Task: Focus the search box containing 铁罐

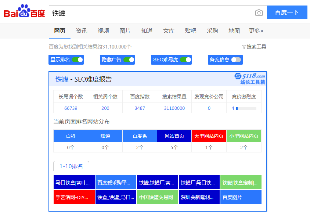Action: coord(158,12)
